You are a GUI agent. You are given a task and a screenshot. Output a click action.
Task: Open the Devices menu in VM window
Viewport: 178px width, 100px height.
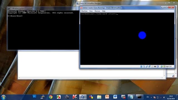point(97,11)
